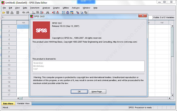Screen dimensions: 177x111
Task: Open the View menu
Action: (x=17, y=8)
